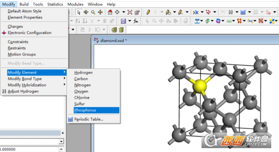Click the first olive file-cabinet icon
Image resolution: width=279 pixels, height=152 pixels.
click(114, 30)
